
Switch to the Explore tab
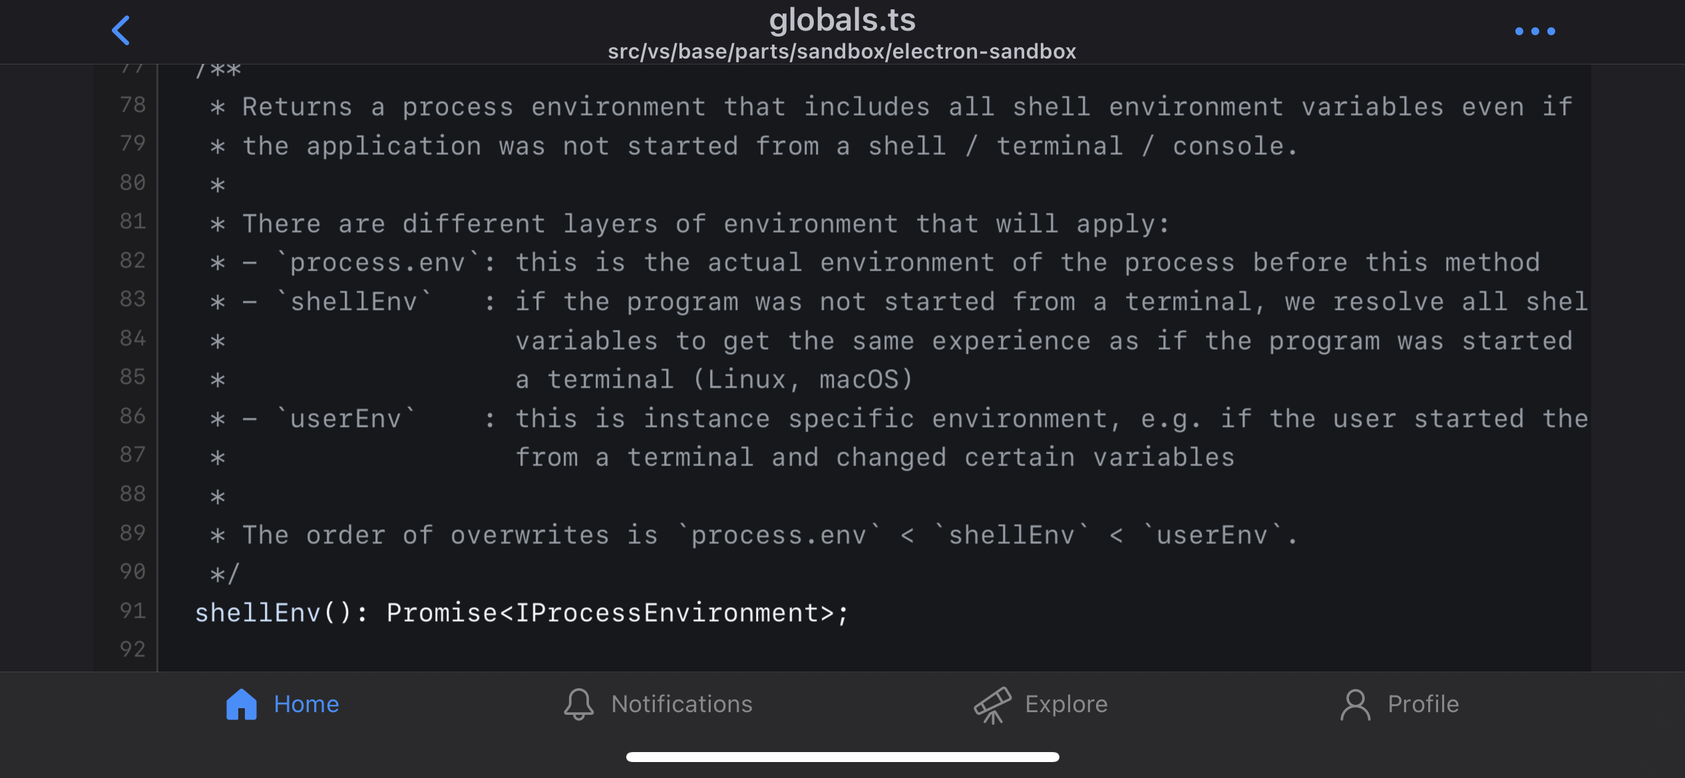(1066, 704)
